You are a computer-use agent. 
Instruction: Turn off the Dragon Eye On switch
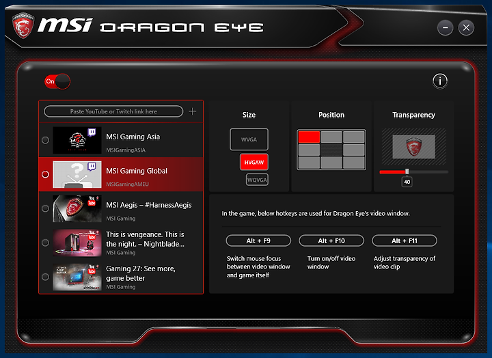57,81
